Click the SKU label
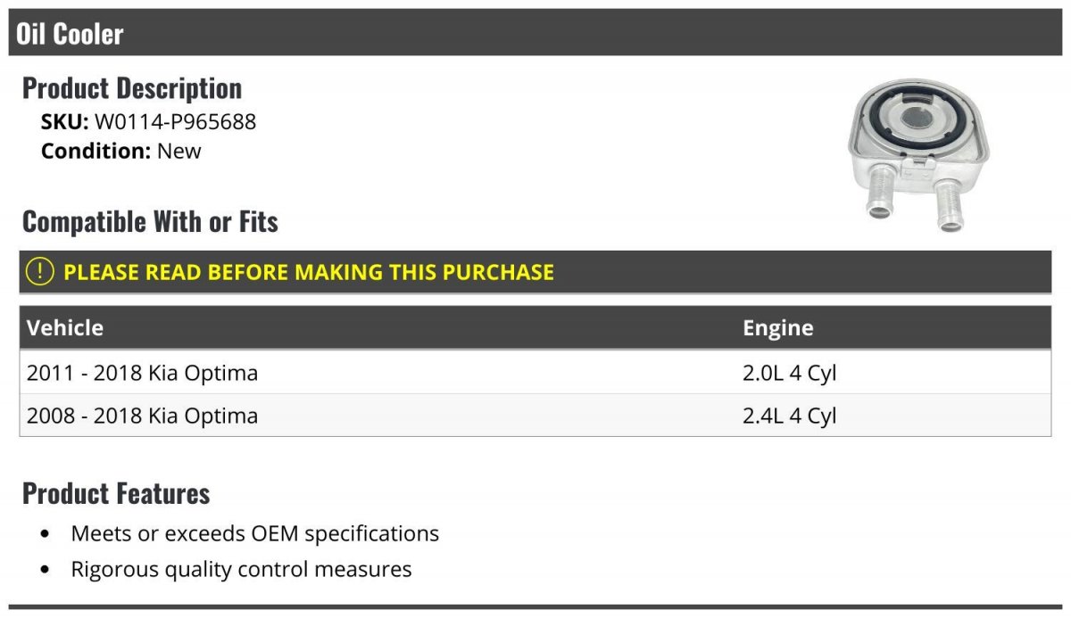The width and height of the screenshot is (1071, 618). (x=64, y=122)
